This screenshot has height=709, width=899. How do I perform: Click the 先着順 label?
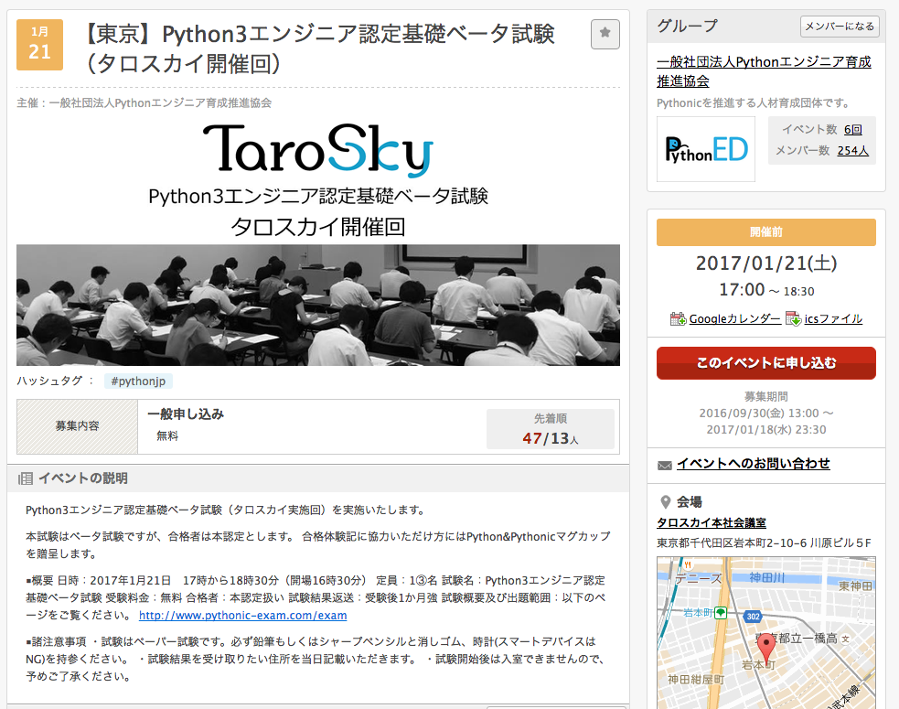pos(551,419)
